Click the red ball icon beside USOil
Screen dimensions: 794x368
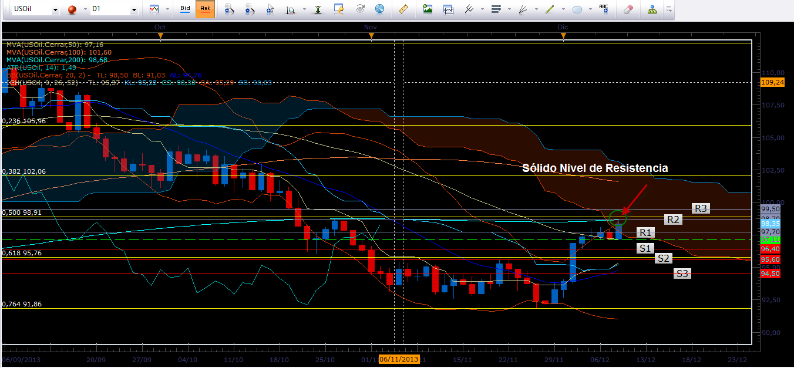coord(72,9)
